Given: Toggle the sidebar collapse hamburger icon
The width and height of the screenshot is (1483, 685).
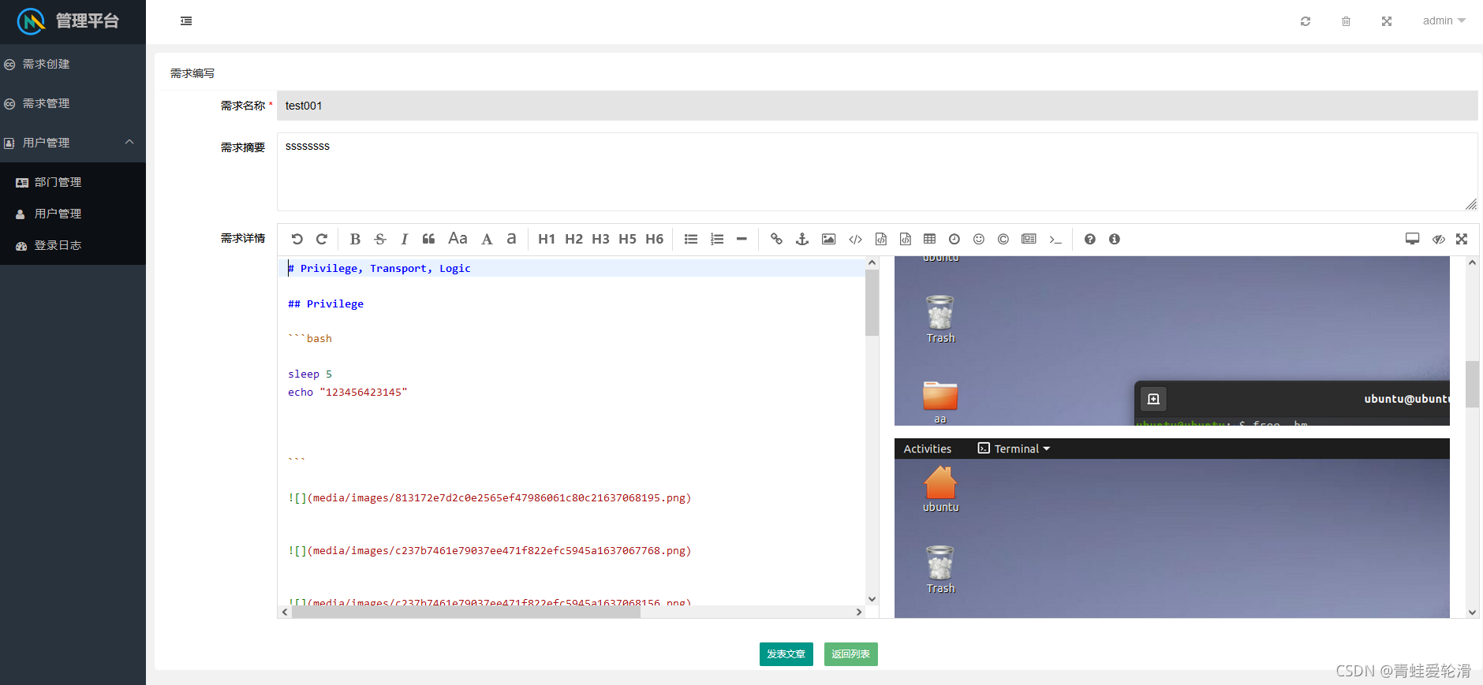Looking at the screenshot, I should click(186, 21).
